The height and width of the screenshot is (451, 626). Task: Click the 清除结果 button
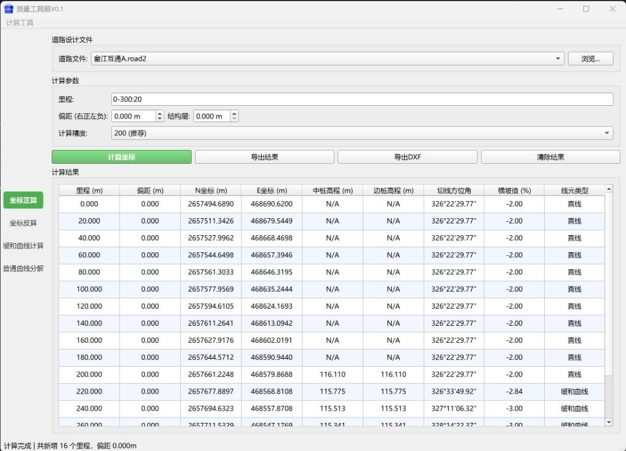click(550, 157)
